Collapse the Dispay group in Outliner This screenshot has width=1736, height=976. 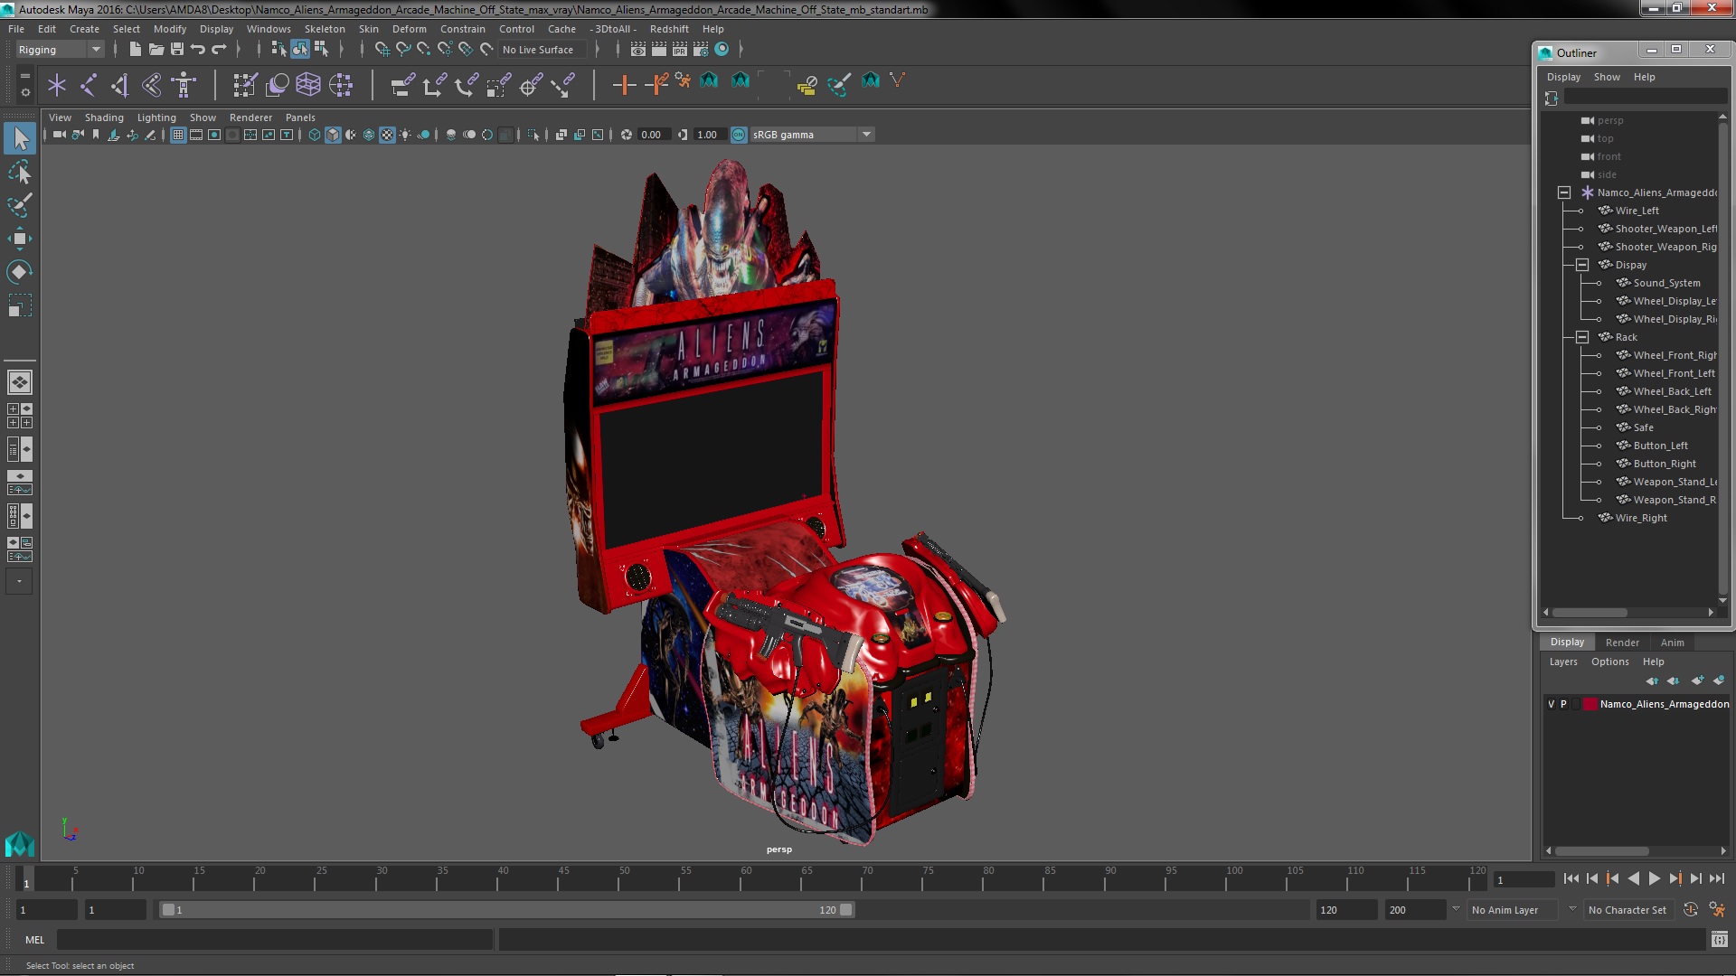tap(1581, 265)
